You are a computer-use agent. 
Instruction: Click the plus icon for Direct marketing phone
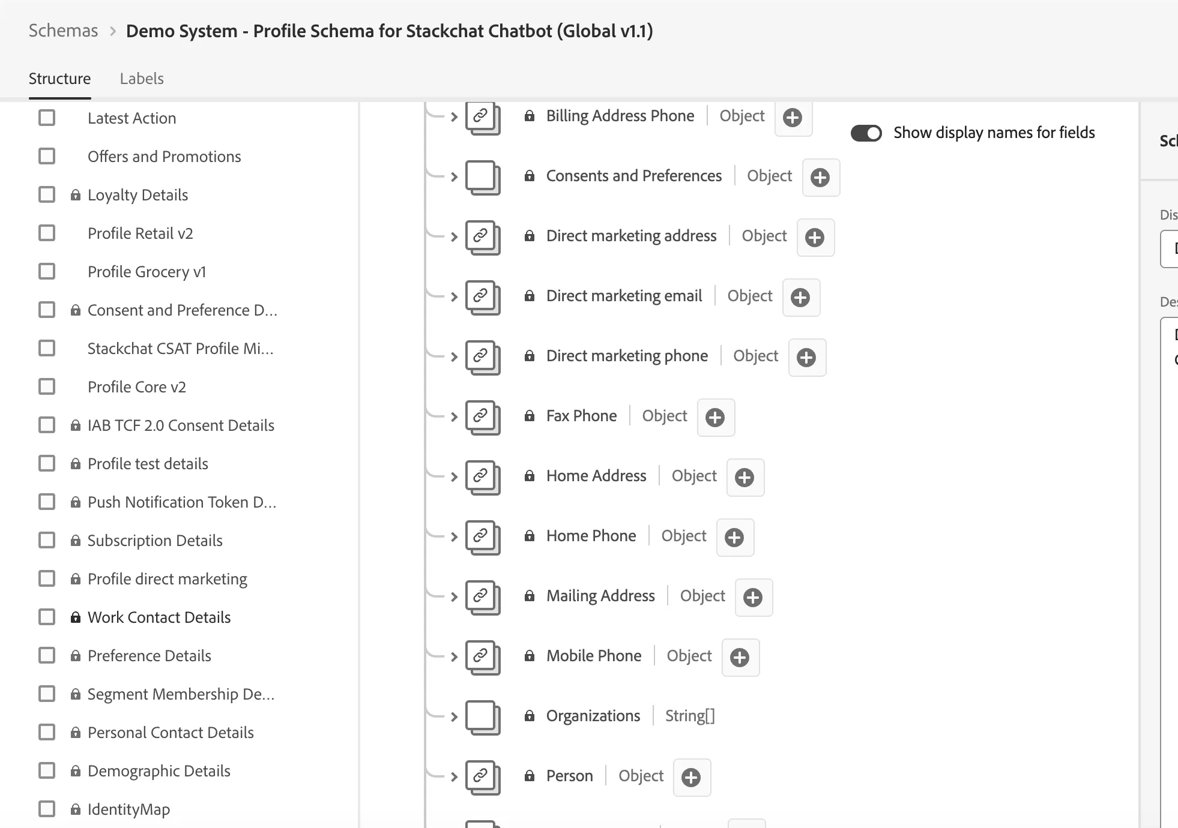click(806, 358)
